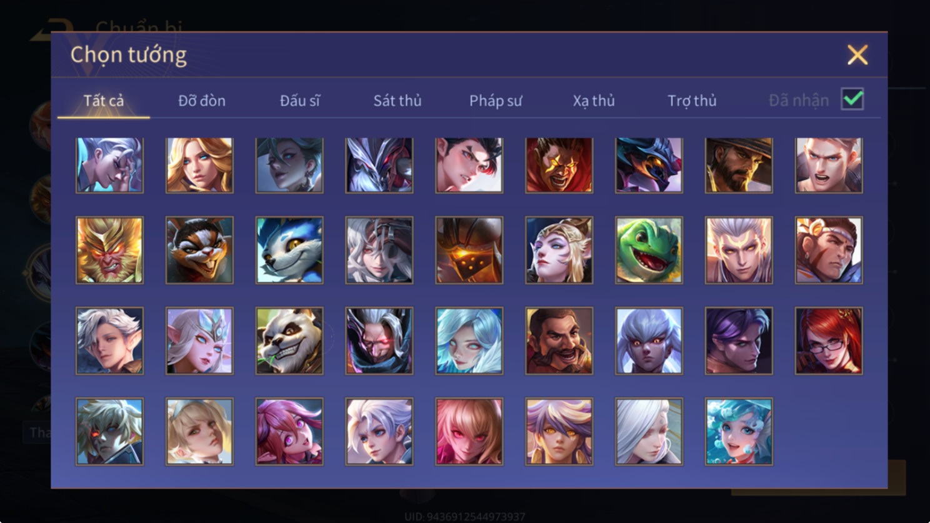Close the Chọn tướng dialog
The height and width of the screenshot is (523, 930).
pos(857,55)
